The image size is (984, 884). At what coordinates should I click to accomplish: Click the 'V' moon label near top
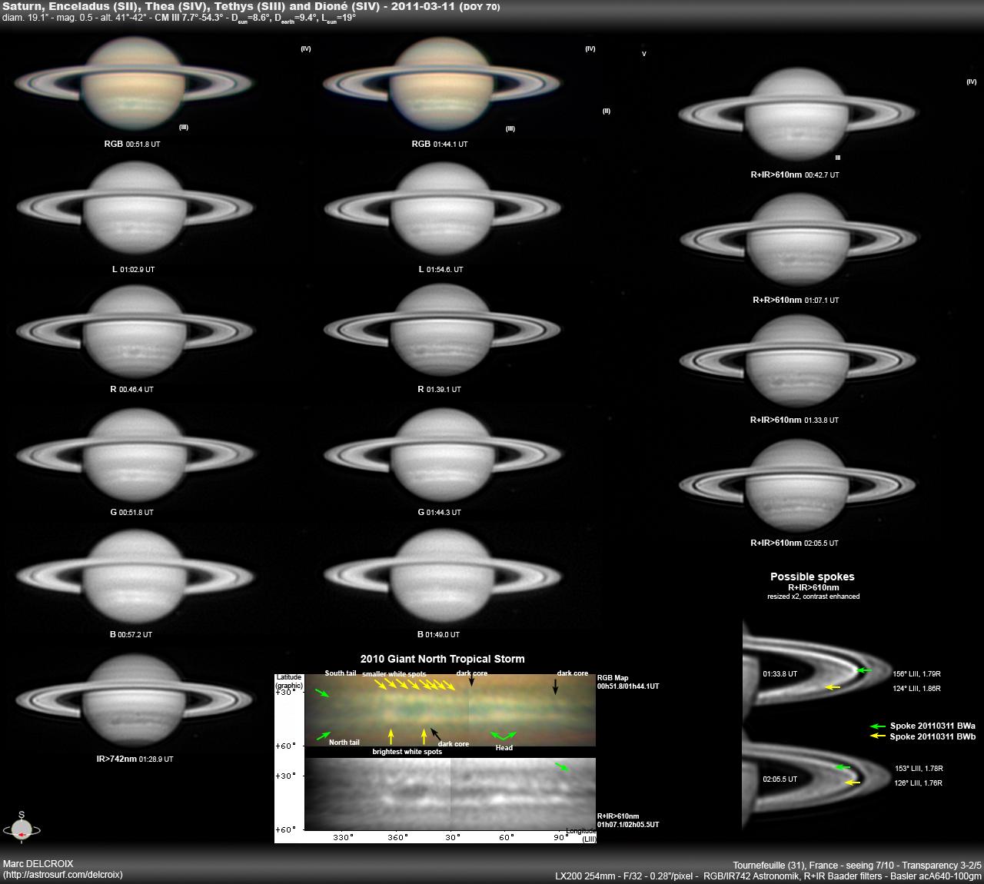644,54
